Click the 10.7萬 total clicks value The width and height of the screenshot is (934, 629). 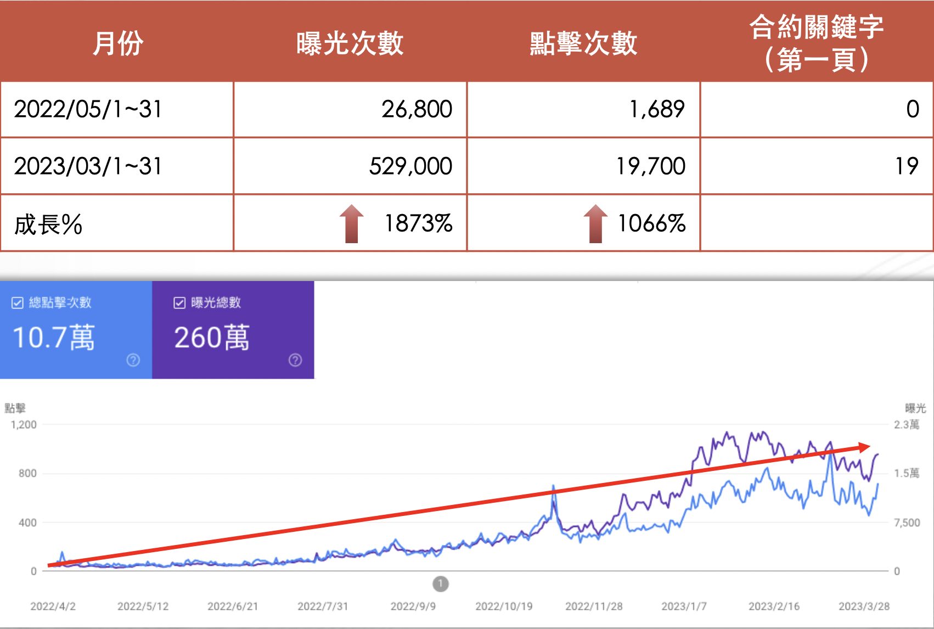click(x=54, y=337)
